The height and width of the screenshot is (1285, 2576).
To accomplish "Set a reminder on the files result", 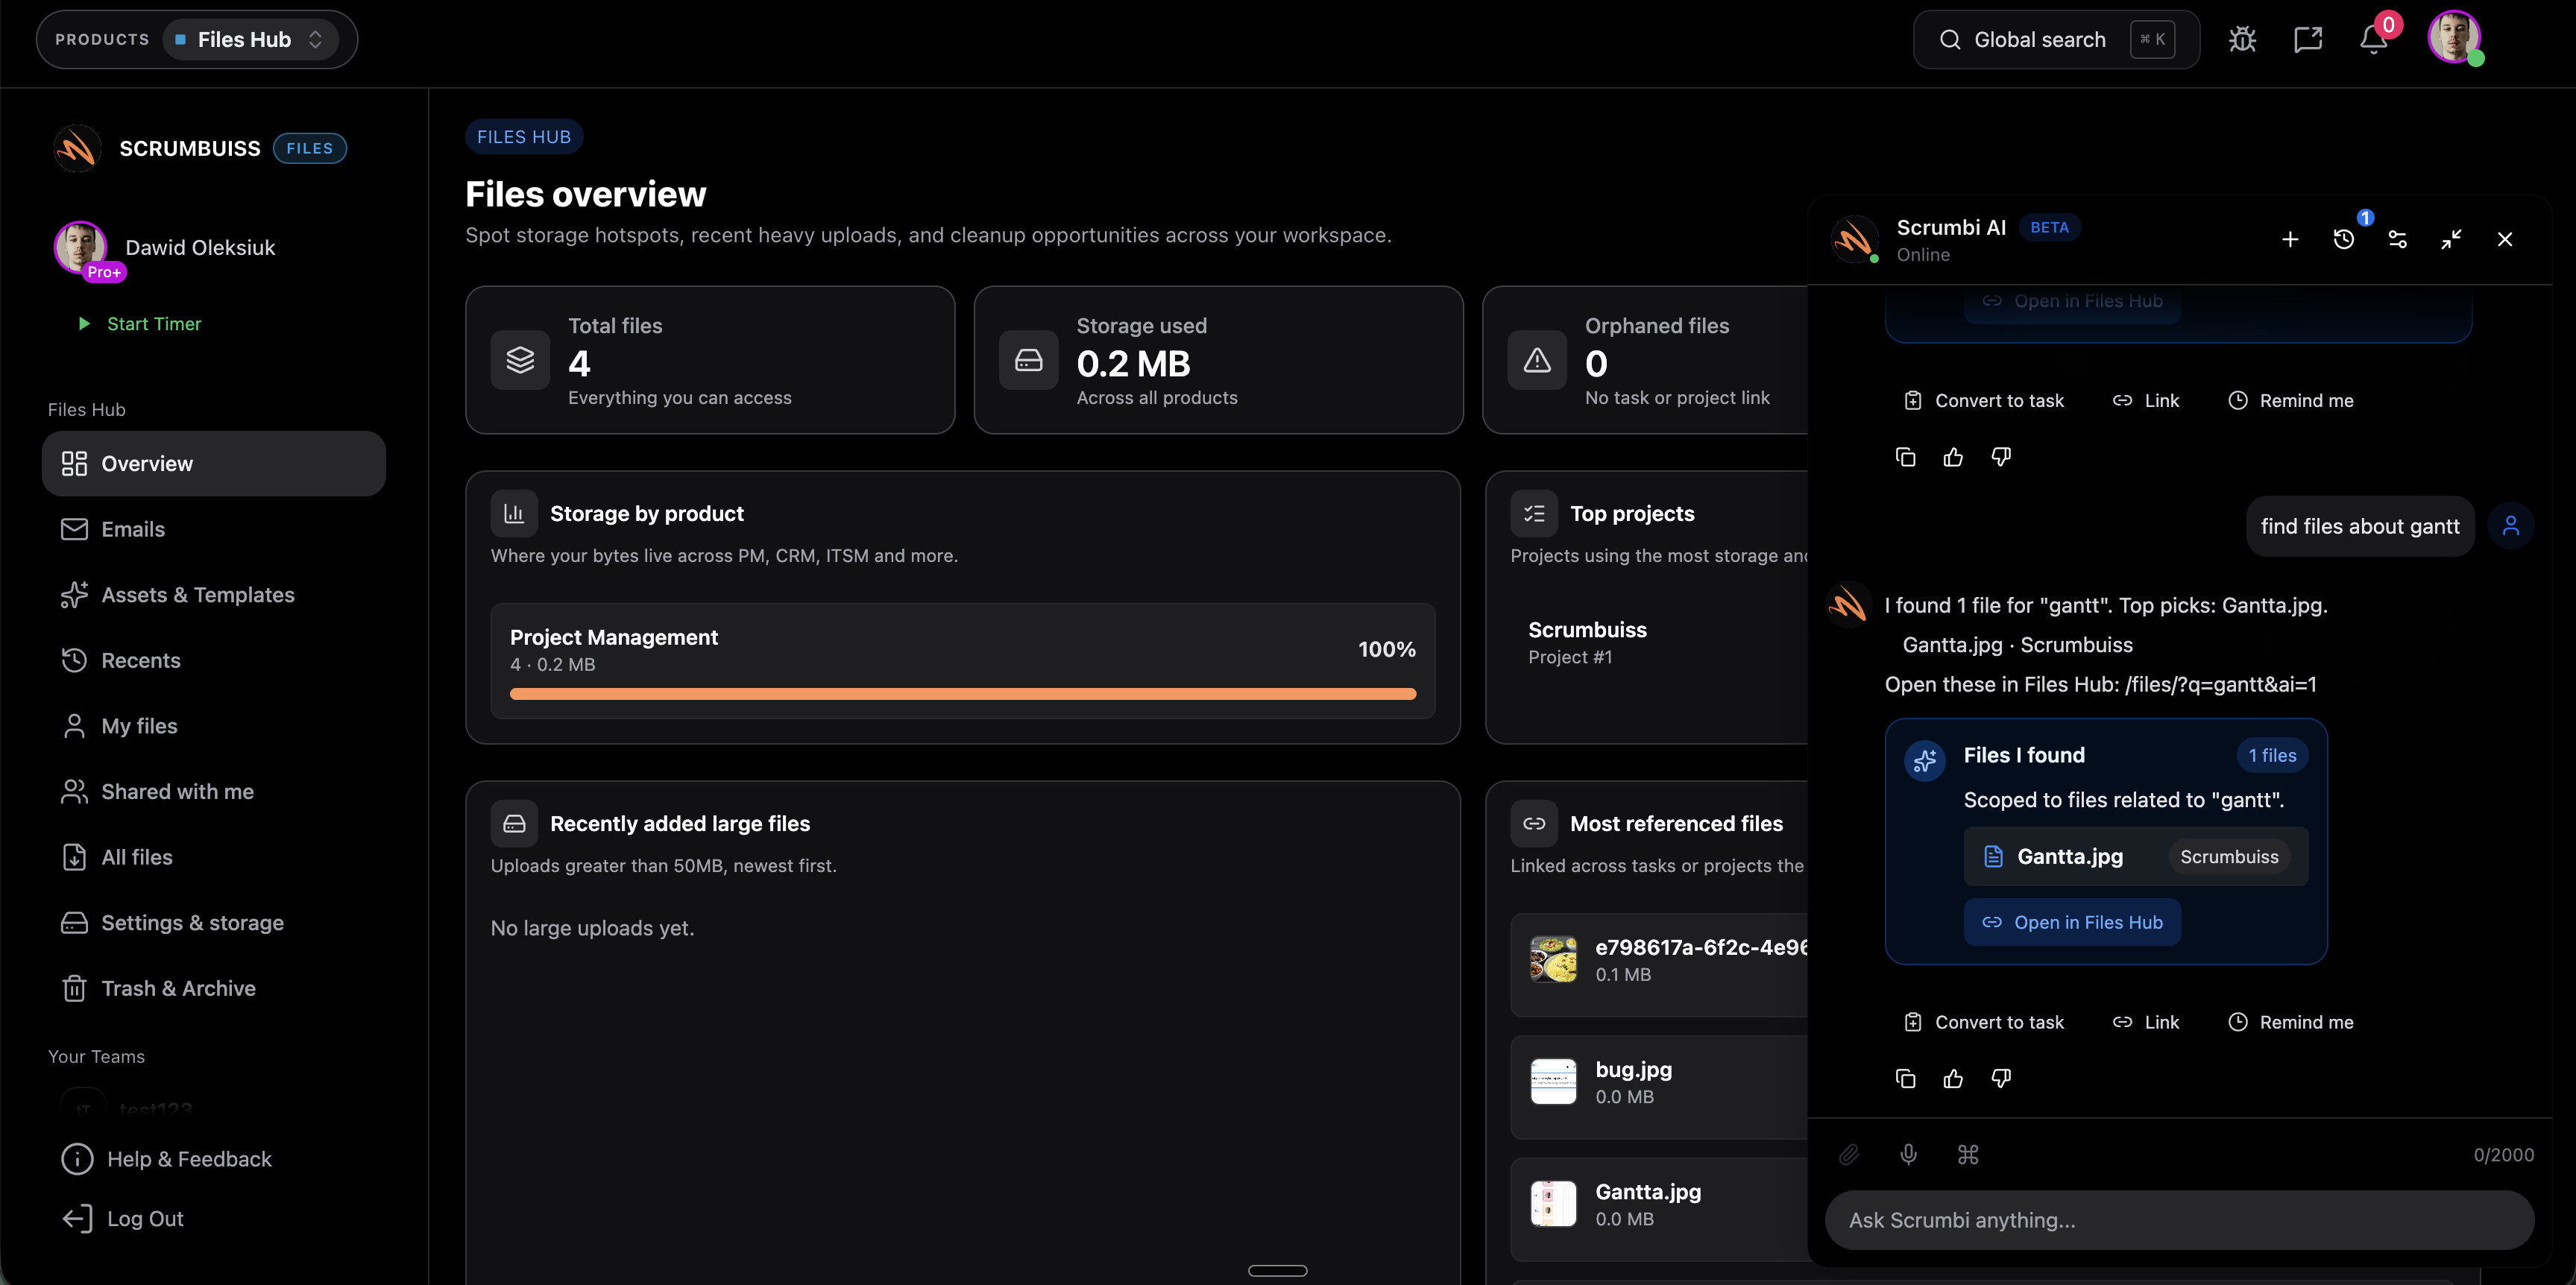I will (x=2292, y=1021).
